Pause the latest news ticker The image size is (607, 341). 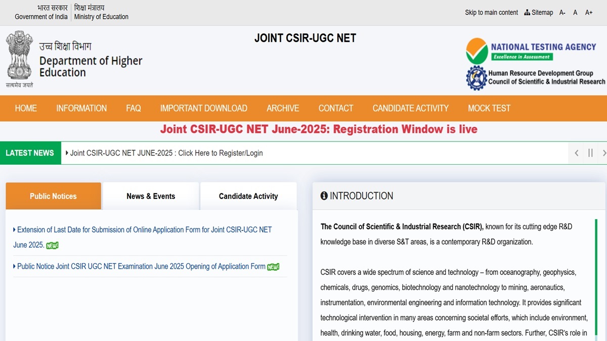pyautogui.click(x=590, y=153)
